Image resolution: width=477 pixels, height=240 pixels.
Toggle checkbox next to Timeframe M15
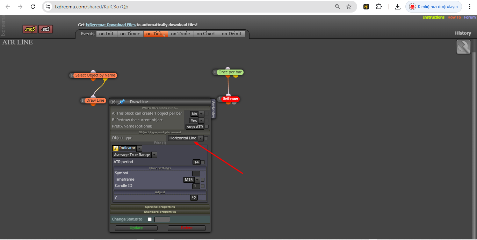click(x=203, y=180)
